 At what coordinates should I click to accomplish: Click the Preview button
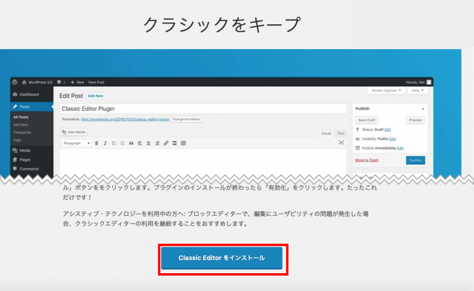point(415,120)
